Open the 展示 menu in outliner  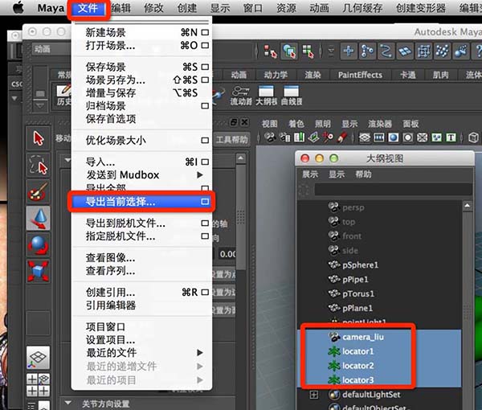coord(310,174)
